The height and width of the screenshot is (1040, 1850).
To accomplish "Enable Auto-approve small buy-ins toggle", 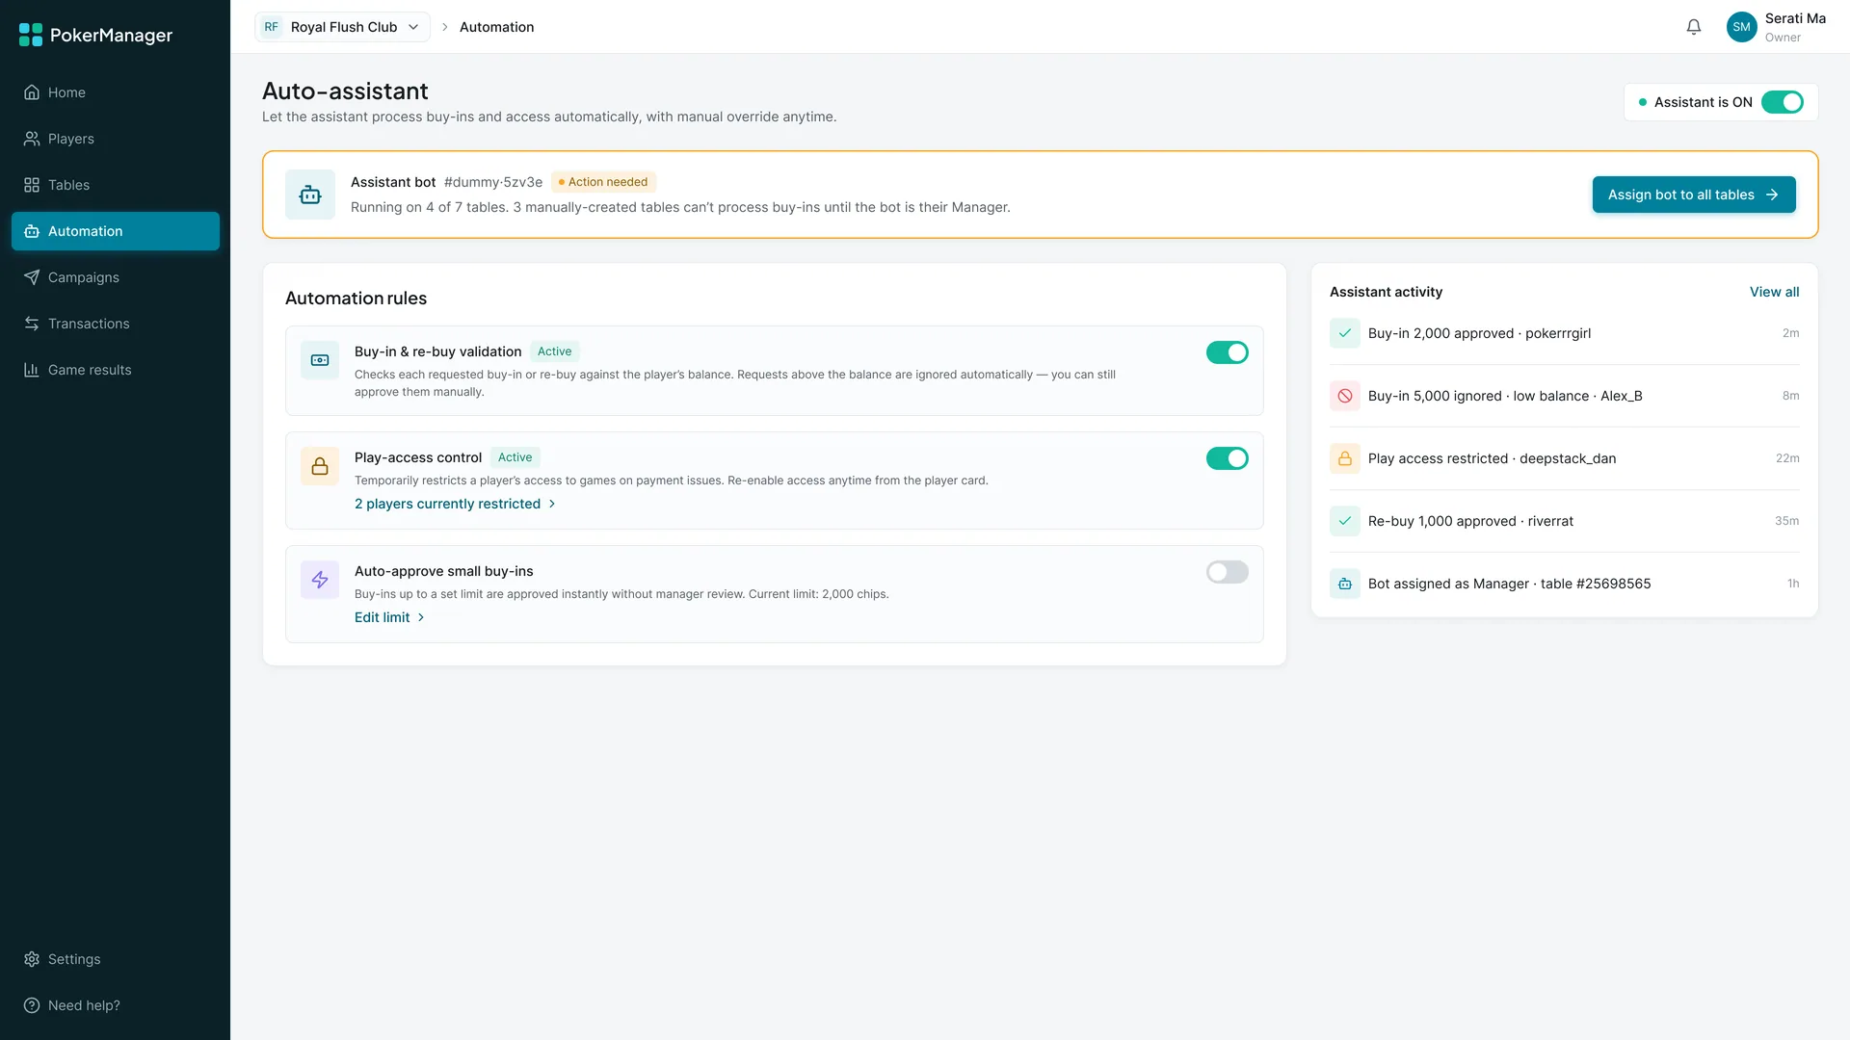I will coord(1228,572).
